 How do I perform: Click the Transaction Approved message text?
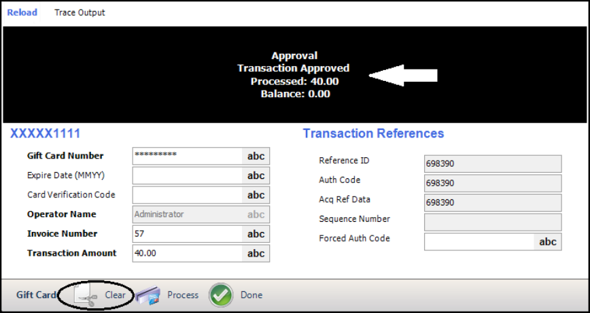(x=294, y=68)
